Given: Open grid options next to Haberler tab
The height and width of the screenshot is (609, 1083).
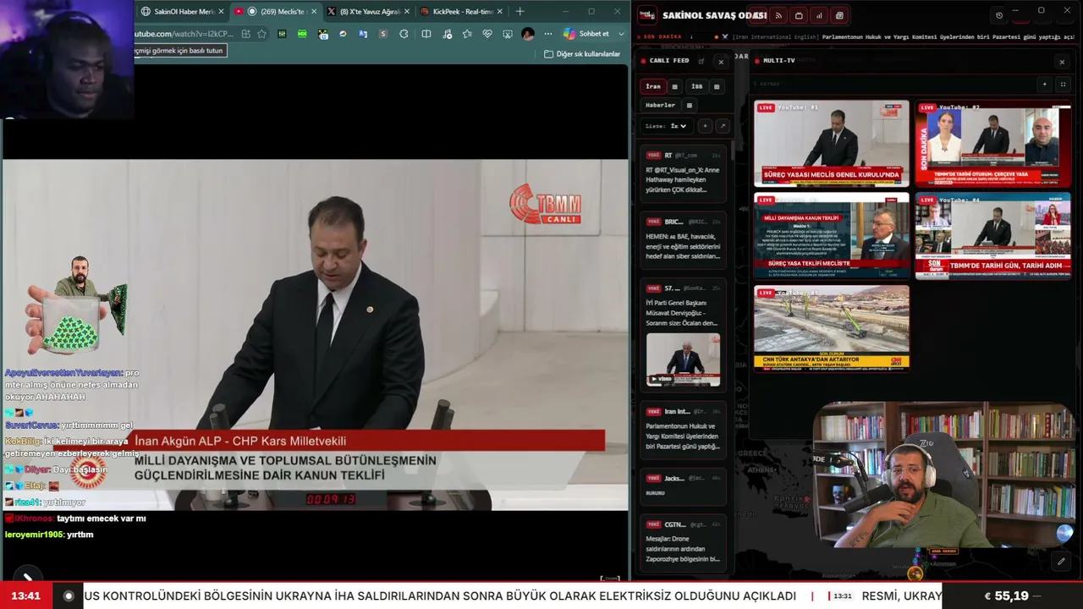Looking at the screenshot, I should point(690,105).
